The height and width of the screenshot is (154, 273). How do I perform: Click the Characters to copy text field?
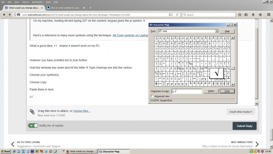pyautogui.click(x=187, y=91)
